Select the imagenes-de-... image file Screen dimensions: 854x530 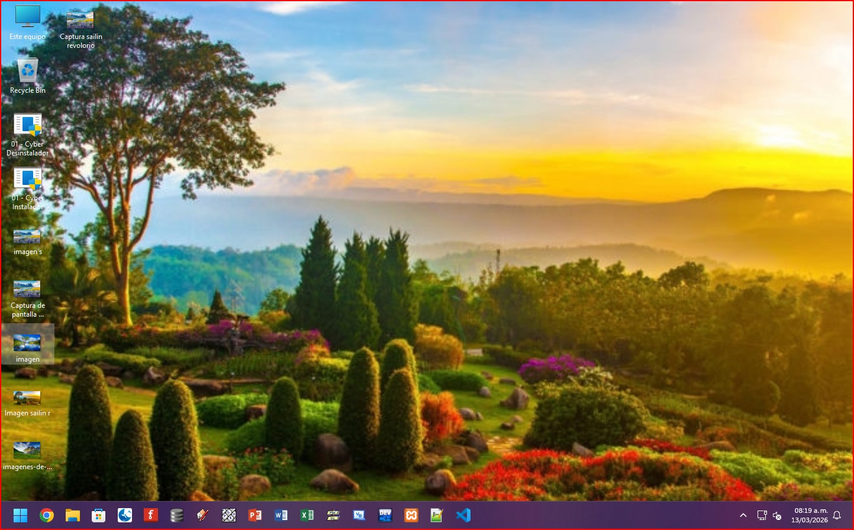(27, 456)
